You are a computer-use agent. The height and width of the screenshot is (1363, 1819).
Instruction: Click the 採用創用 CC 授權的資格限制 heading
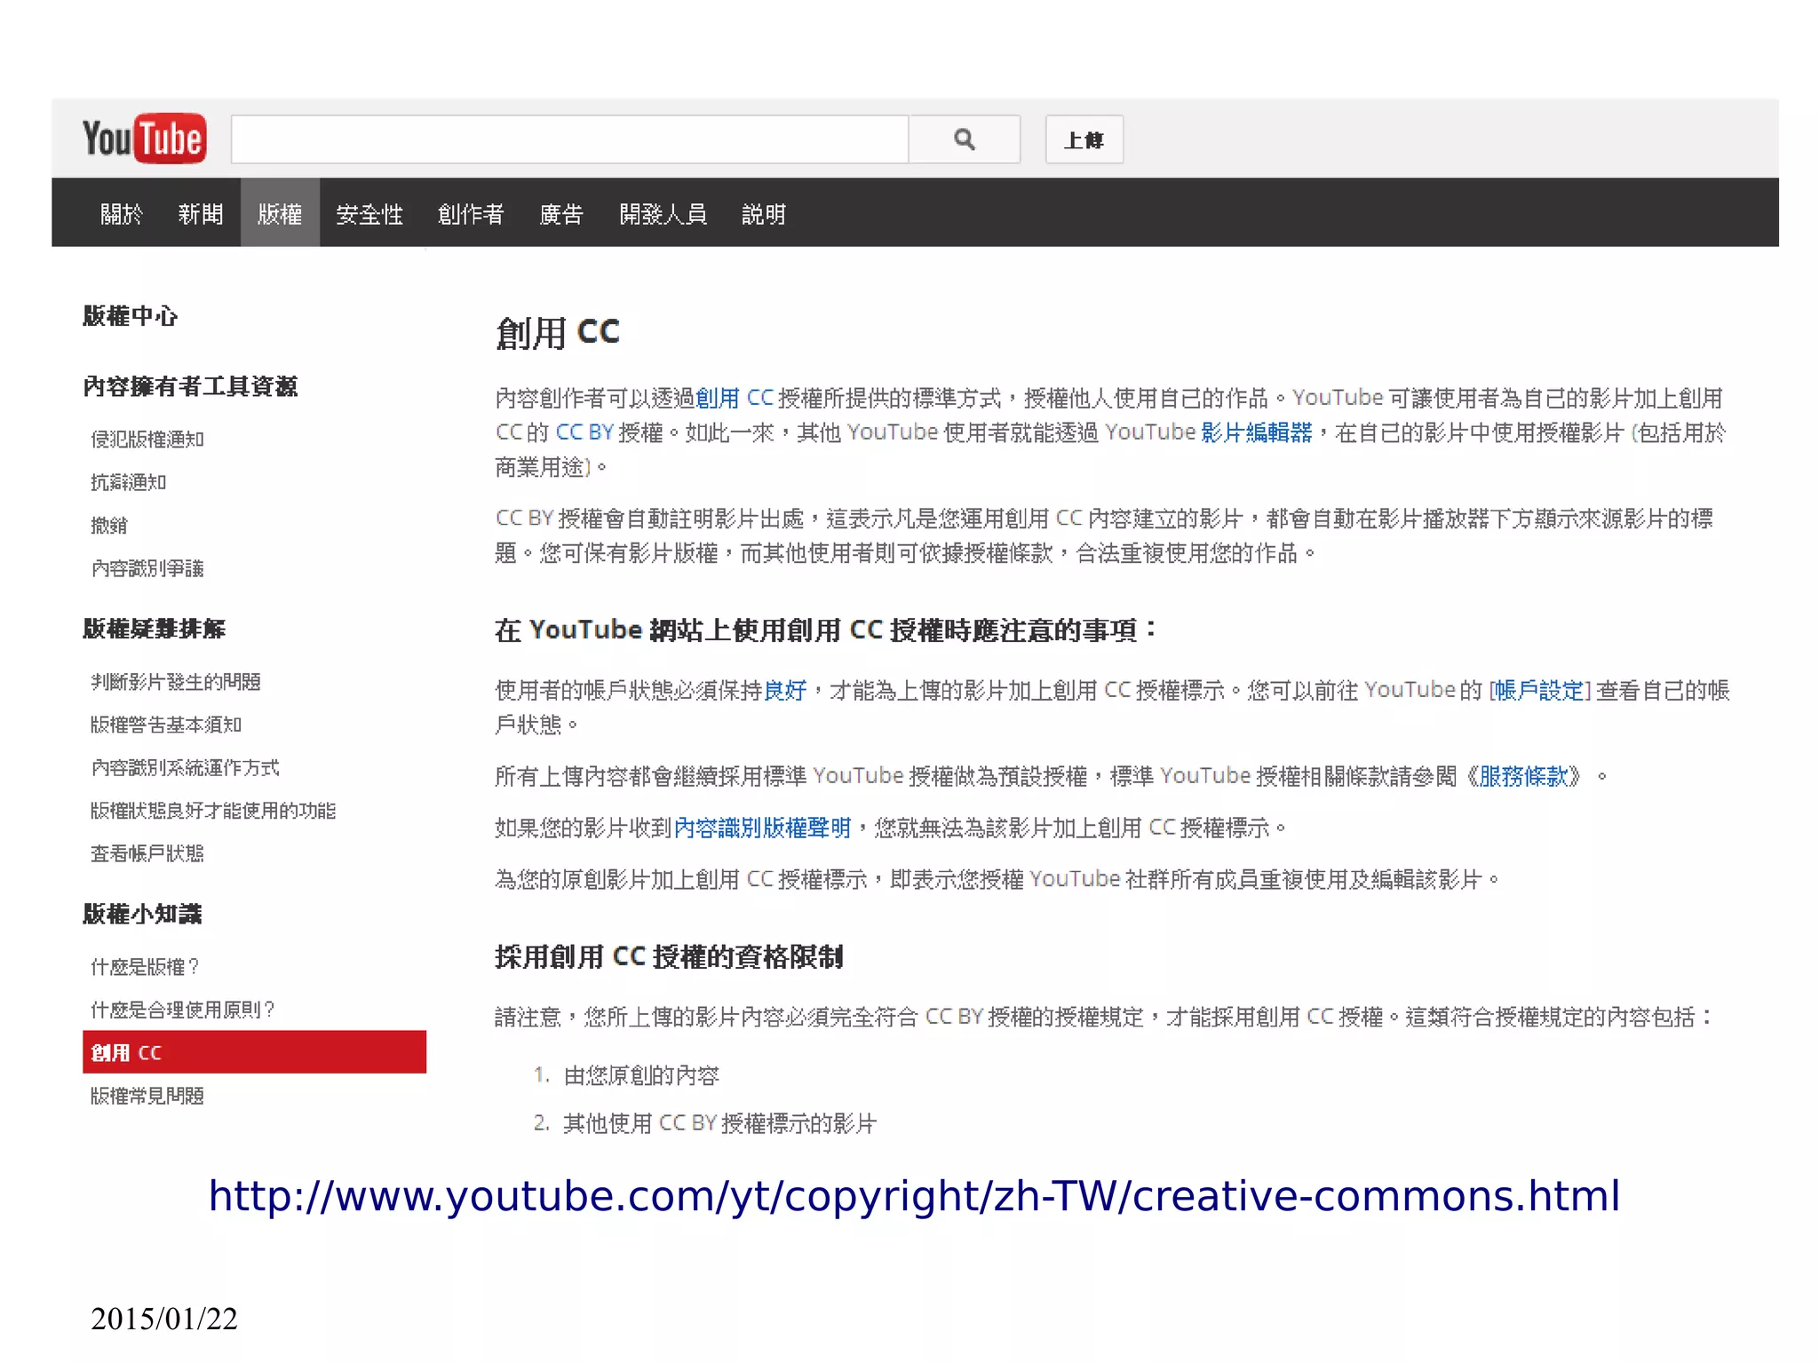coord(669,956)
